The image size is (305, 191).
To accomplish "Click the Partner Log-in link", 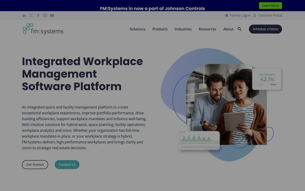I will (x=238, y=15).
